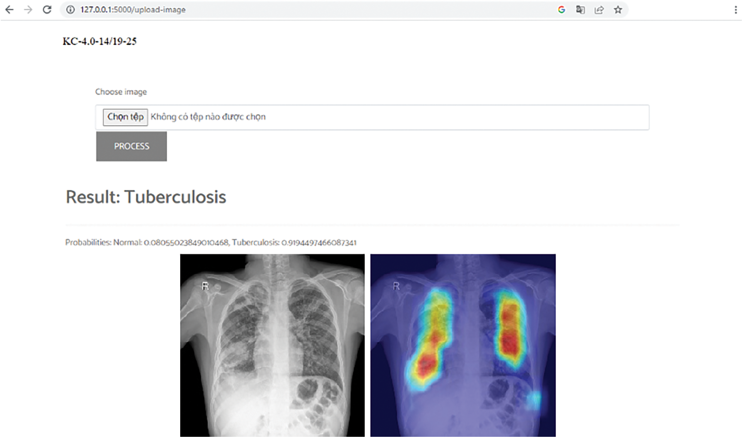
Task: Click the Probabilities text line
Action: click(211, 242)
